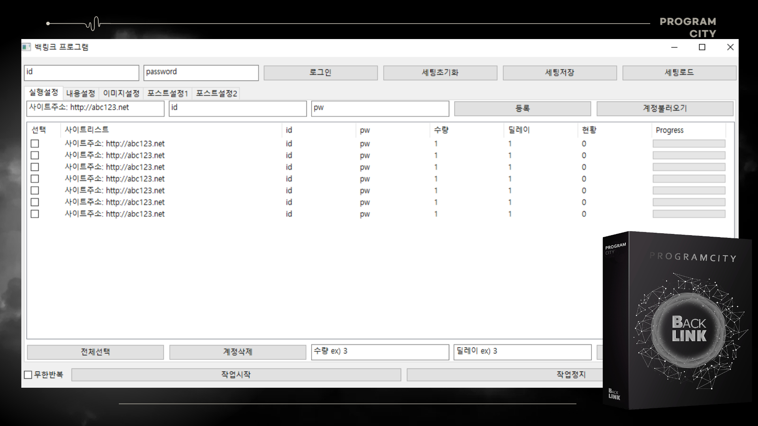Click the top id login field
758x426 pixels.
click(81, 73)
